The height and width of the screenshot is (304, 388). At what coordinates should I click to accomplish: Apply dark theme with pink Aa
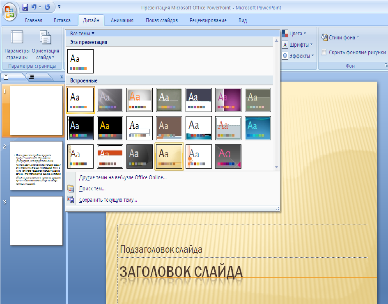tap(228, 156)
